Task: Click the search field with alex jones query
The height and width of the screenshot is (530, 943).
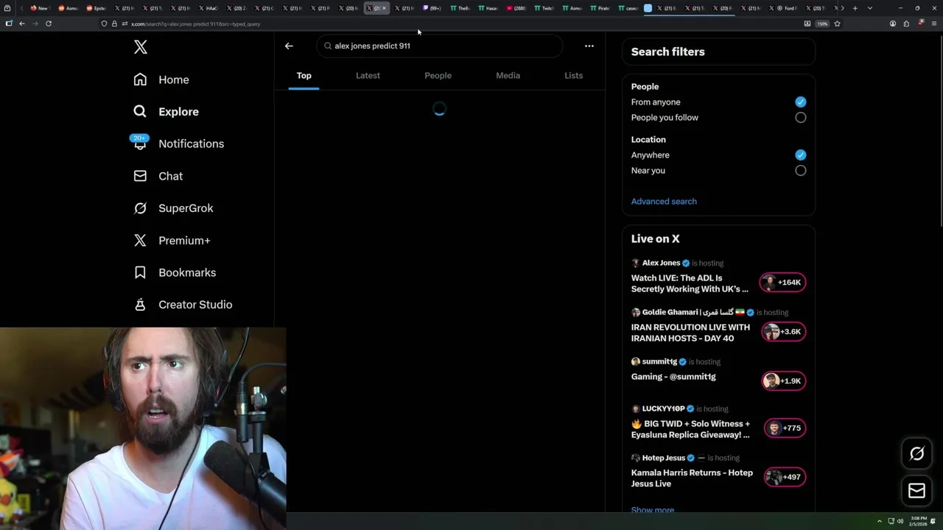Action: click(x=441, y=46)
